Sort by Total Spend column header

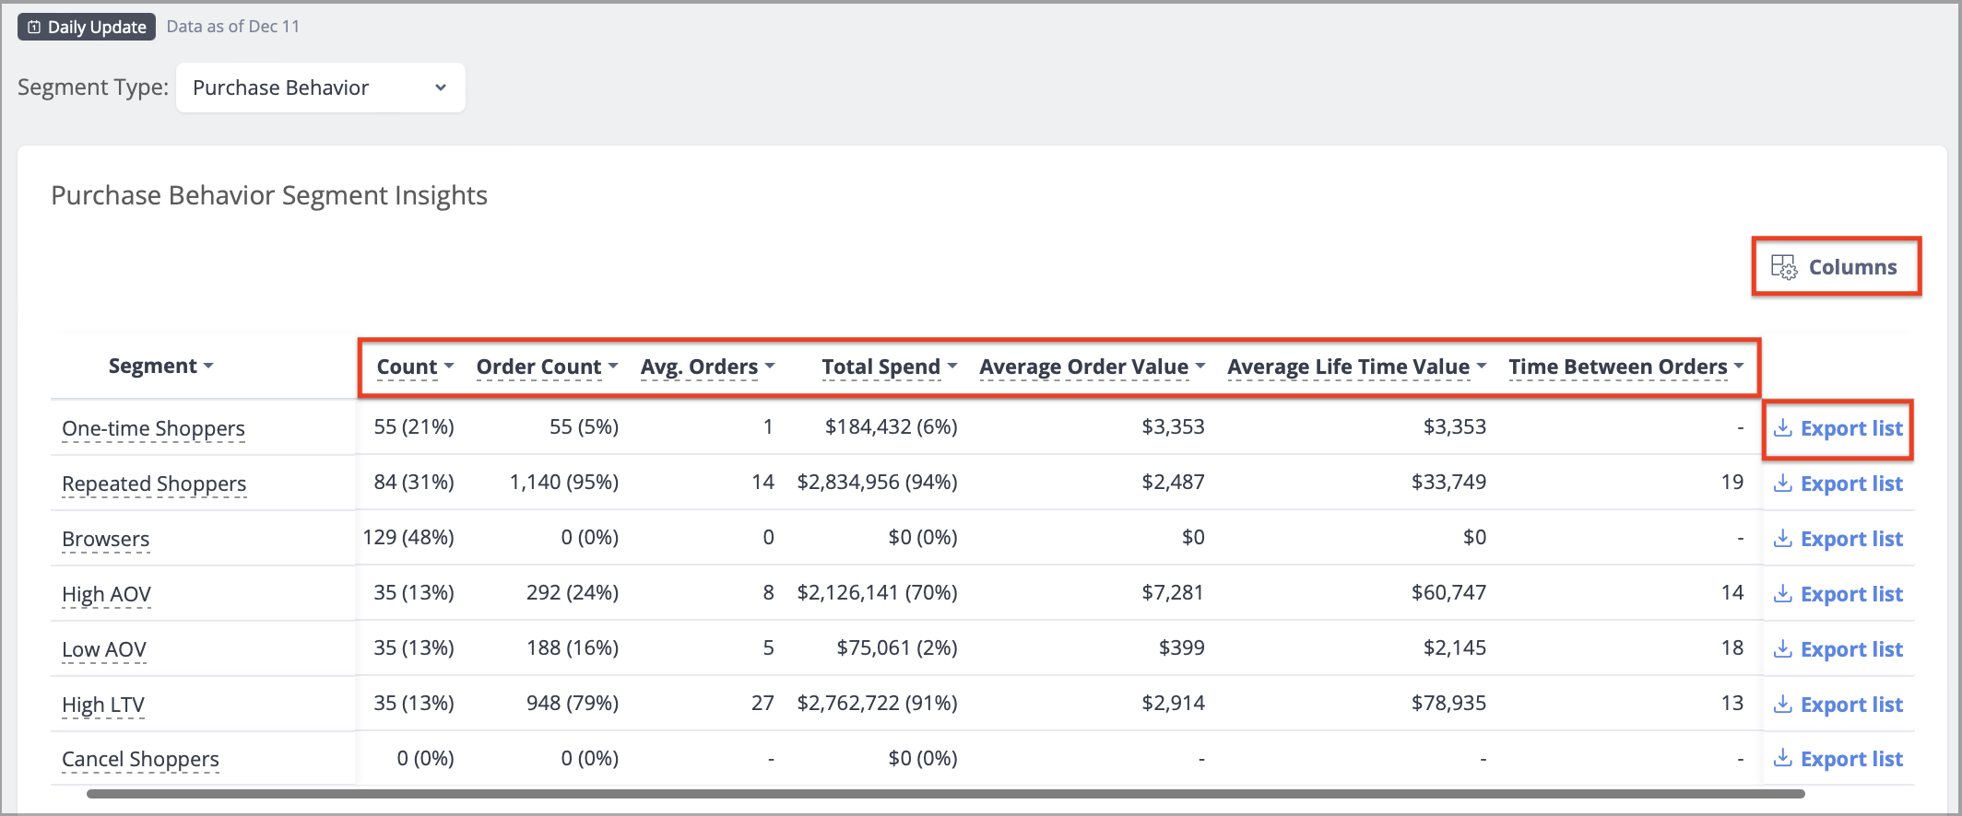889,367
